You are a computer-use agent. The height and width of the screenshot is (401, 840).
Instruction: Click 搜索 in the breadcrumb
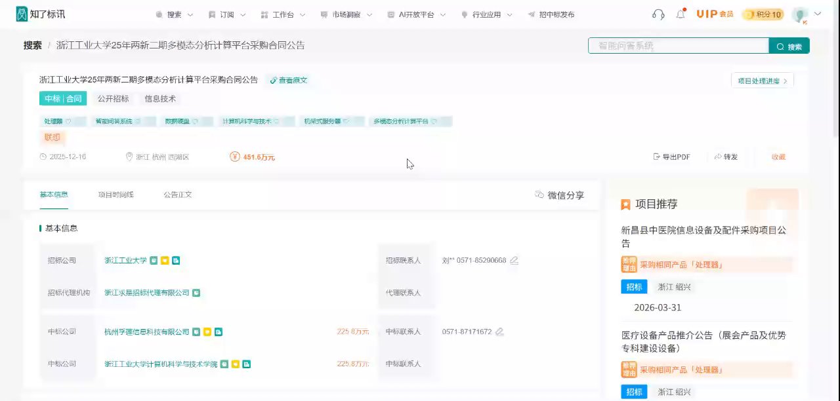(33, 45)
